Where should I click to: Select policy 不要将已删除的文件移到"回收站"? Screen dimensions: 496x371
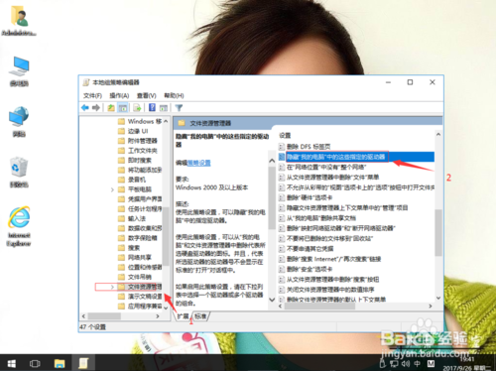329,238
